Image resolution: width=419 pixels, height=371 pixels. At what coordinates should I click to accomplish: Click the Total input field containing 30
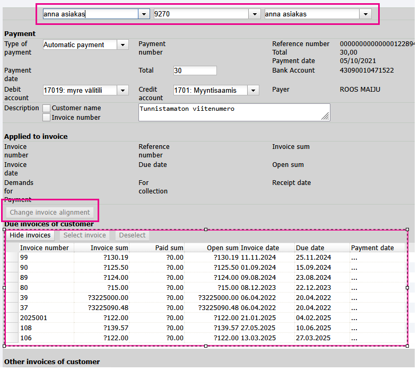[195, 70]
